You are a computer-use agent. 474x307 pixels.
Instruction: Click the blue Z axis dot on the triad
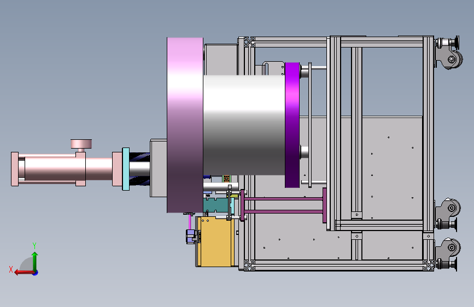tap(36, 273)
